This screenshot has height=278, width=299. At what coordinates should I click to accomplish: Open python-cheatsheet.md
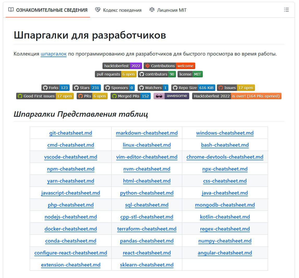click(x=147, y=193)
